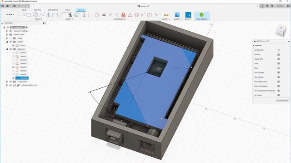Viewport: 291px width, 163px height.
Task: Toggle the Show Dimensions checkbox
Action: click(278, 81)
